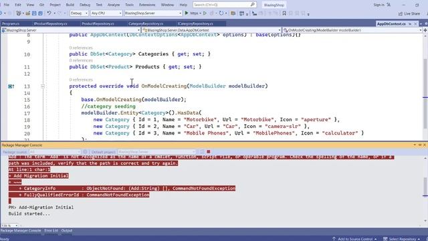The width and height of the screenshot is (428, 241).
Task: Click the 0 references lens above Products
Action: (x=81, y=60)
